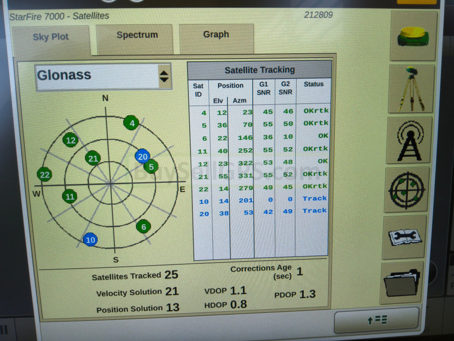The width and height of the screenshot is (454, 341).
Task: Click azimuth value 331
Action: pos(246,175)
